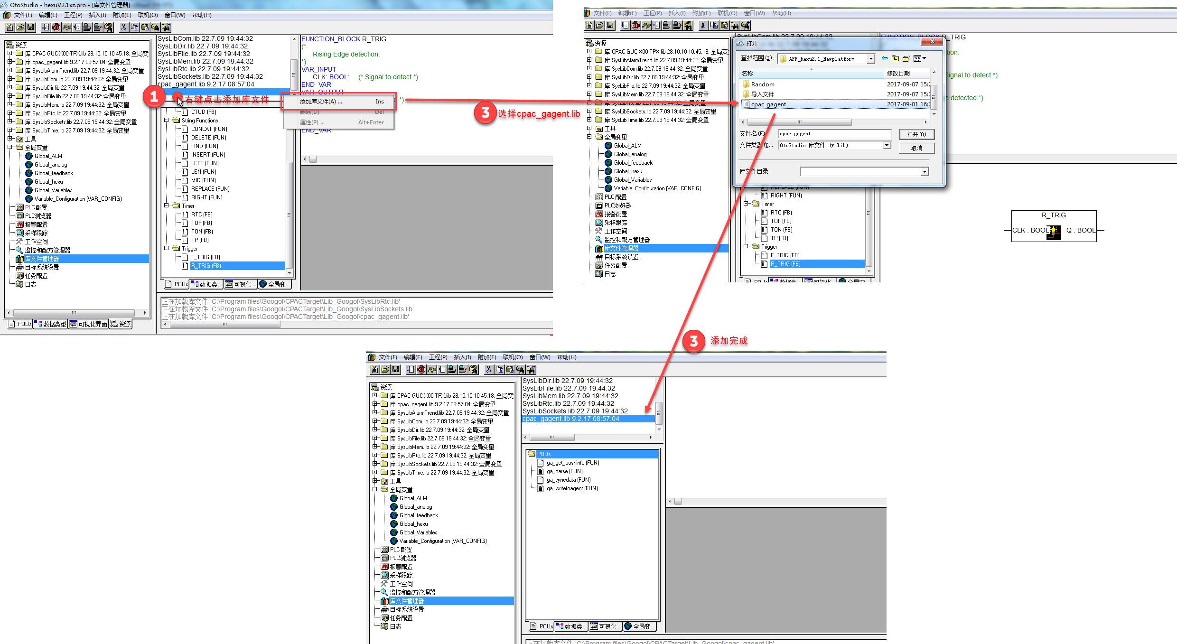1177x644 pixels.
Task: Choose 添加库文件(A)... in the context menu
Action: pos(321,102)
